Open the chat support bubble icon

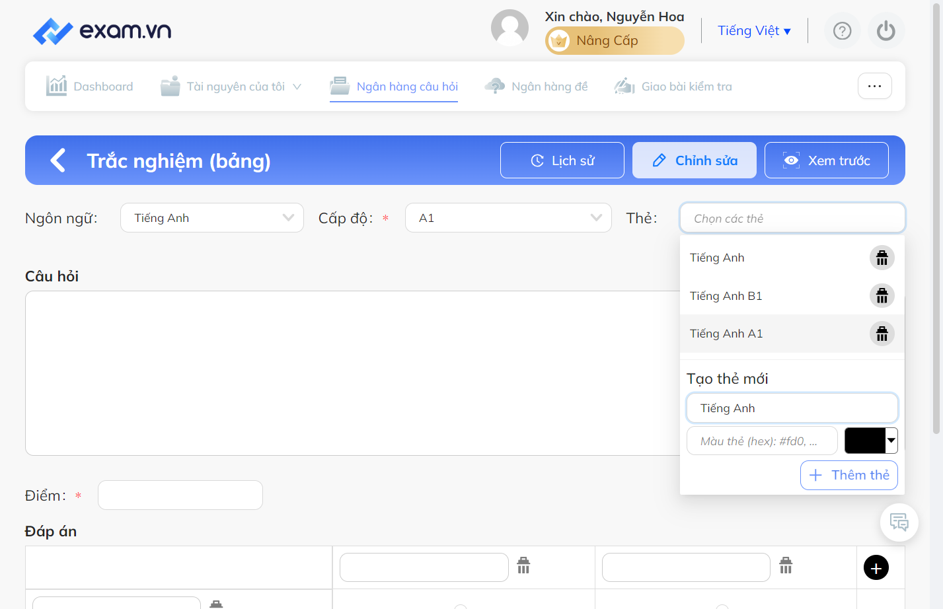899,522
